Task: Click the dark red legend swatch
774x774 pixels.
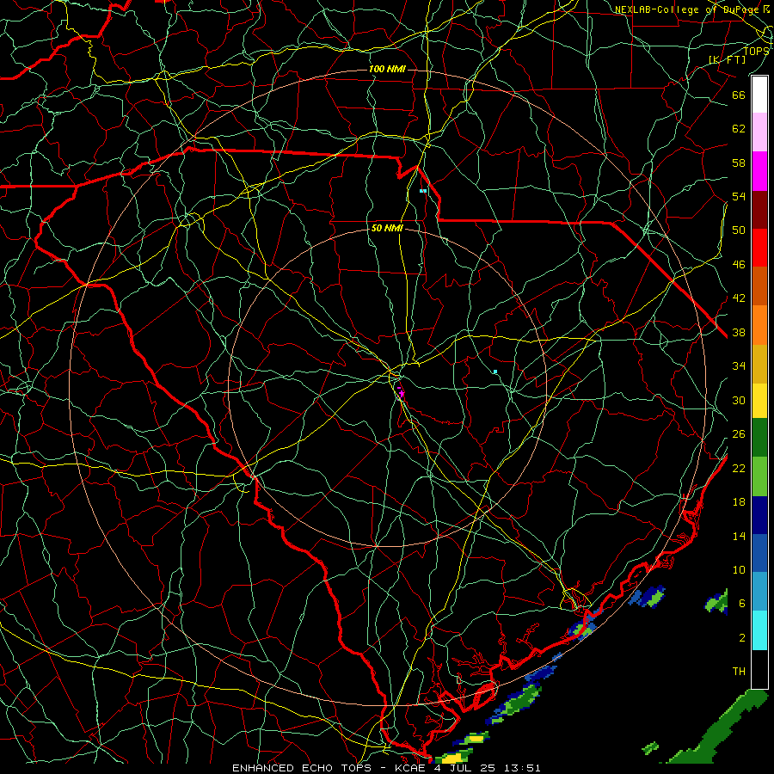Action: [x=759, y=209]
